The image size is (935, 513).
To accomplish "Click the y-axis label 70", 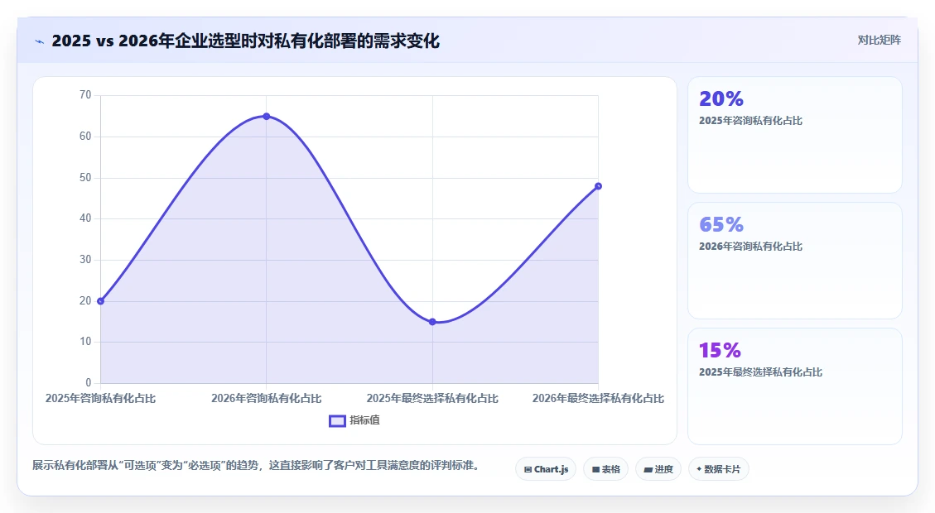I will point(85,94).
